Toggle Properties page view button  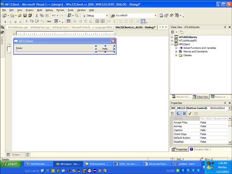click(x=184, y=114)
